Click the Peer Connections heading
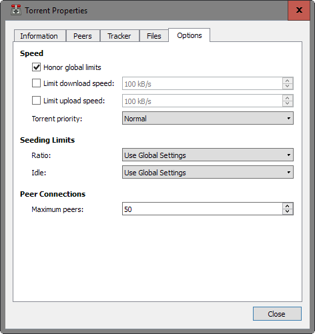The width and height of the screenshot is (315, 334). [53, 194]
